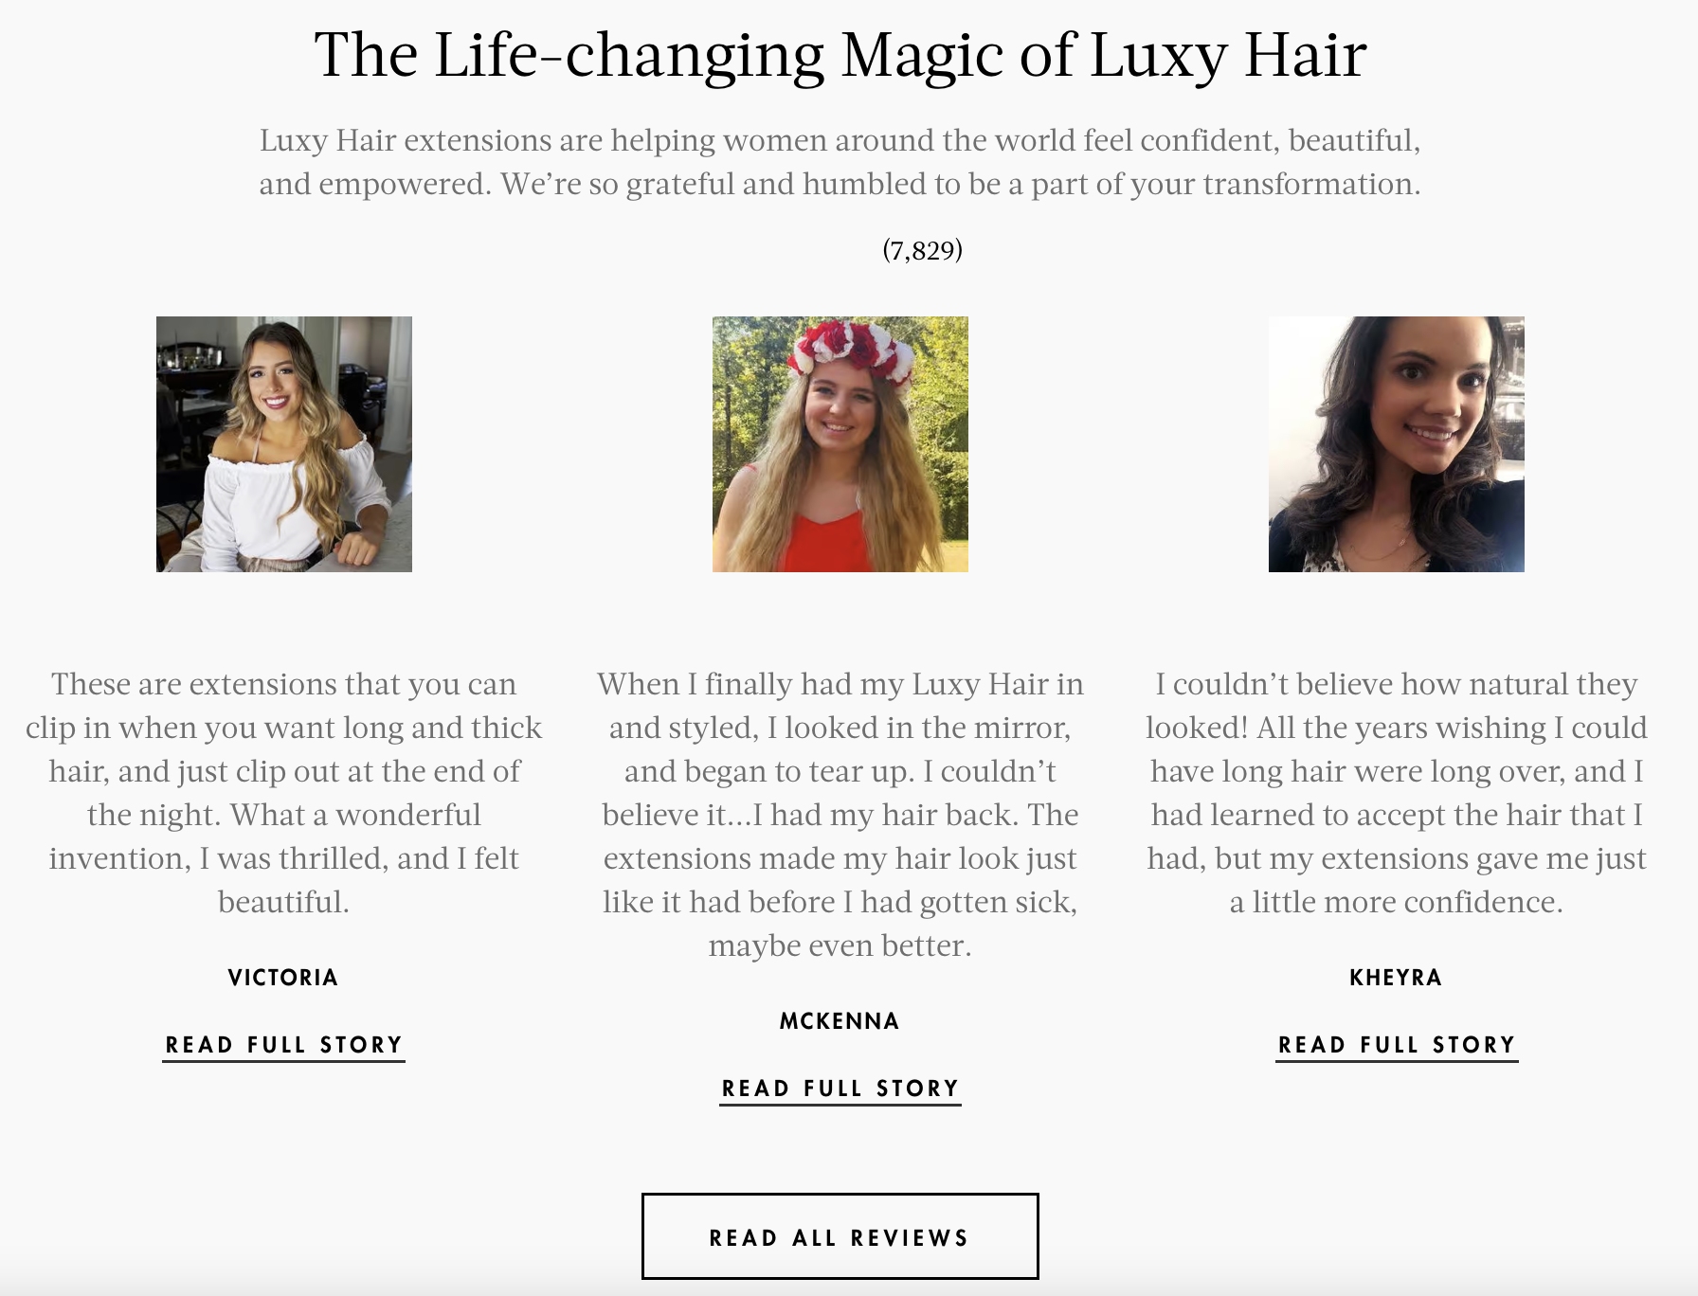Follow Read Full Story link under Kheyra

coord(1397,1045)
